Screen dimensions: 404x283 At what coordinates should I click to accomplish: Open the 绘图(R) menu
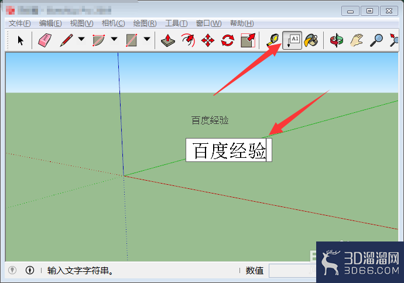tap(145, 23)
